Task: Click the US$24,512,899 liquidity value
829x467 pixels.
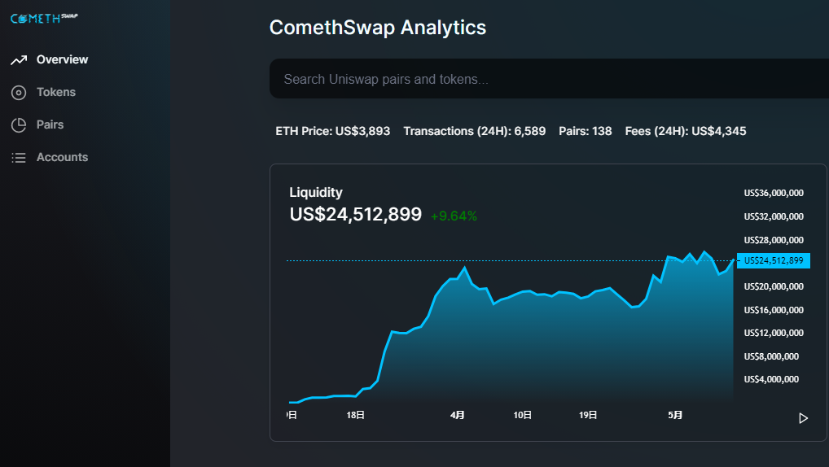Action: click(x=356, y=215)
